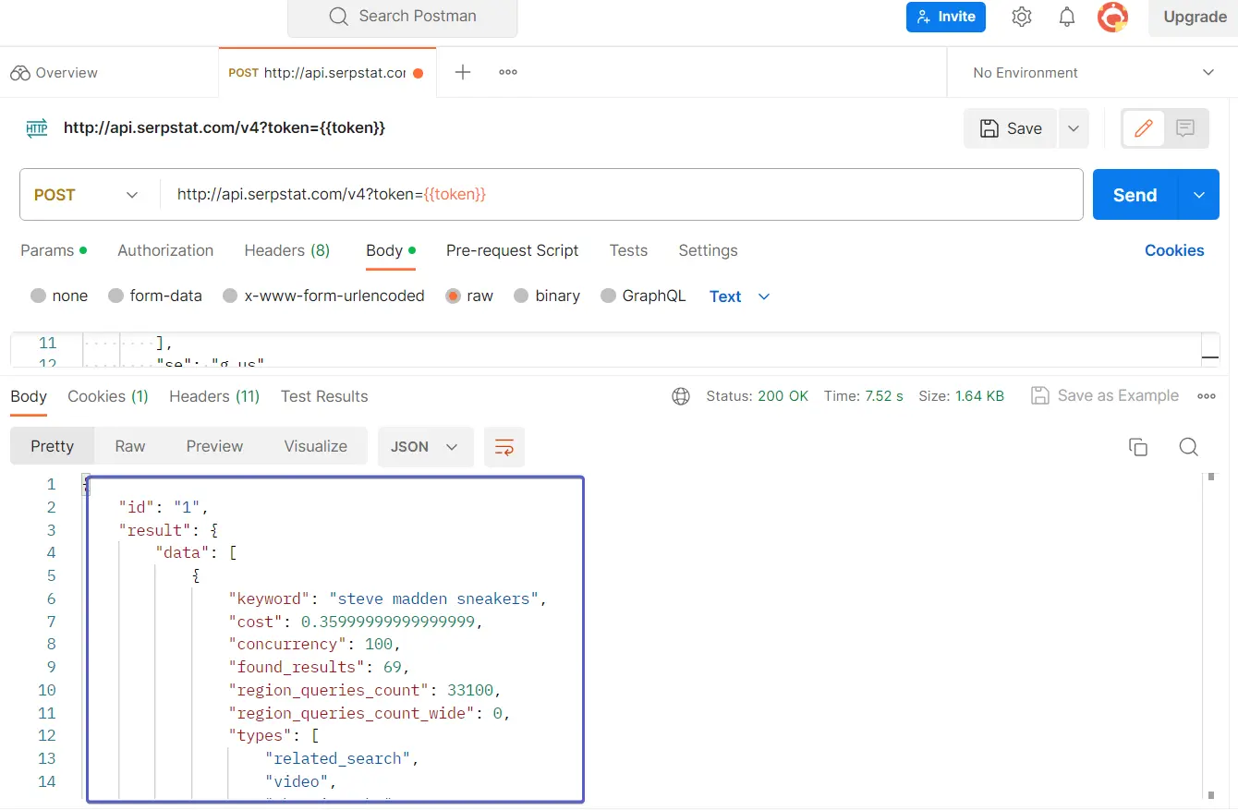Open the No Environment selector
The height and width of the screenshot is (810, 1238).
pos(1093,73)
